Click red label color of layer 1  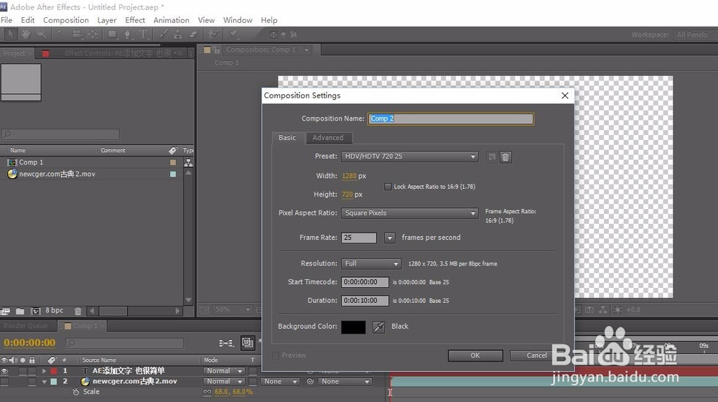pos(54,371)
